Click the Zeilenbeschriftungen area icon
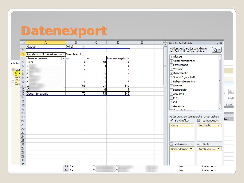244x183 pixels. [x=171, y=144]
